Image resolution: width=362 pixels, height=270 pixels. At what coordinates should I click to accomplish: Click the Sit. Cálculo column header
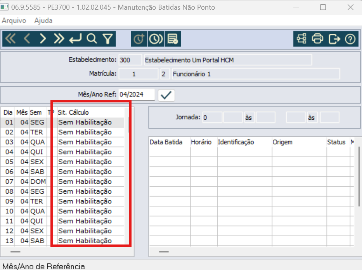(73, 112)
